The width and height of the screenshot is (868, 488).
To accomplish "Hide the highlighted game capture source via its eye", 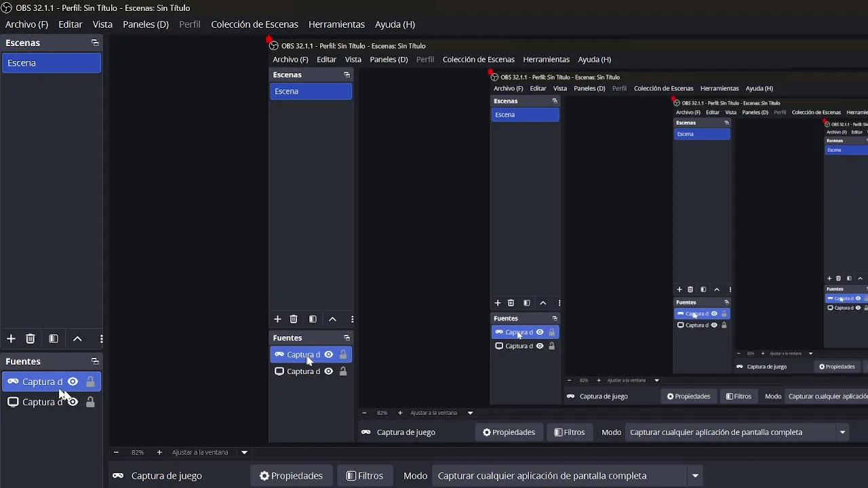I will [73, 382].
